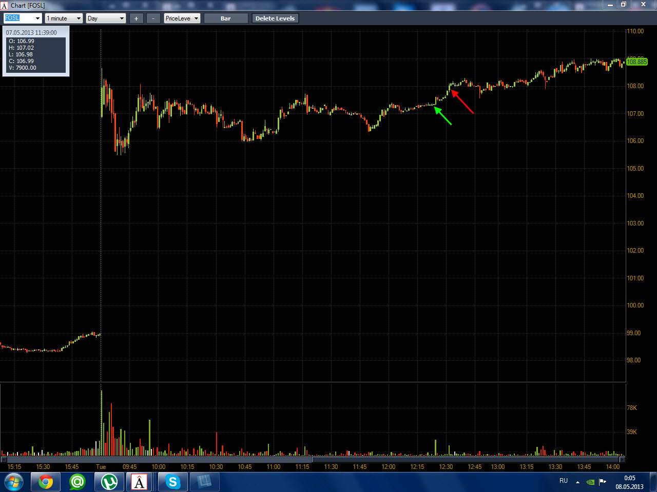The width and height of the screenshot is (657, 492).
Task: Expand the PriceLevel dropdown
Action: tap(182, 18)
